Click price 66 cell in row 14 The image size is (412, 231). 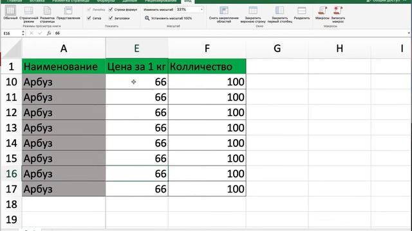click(137, 143)
